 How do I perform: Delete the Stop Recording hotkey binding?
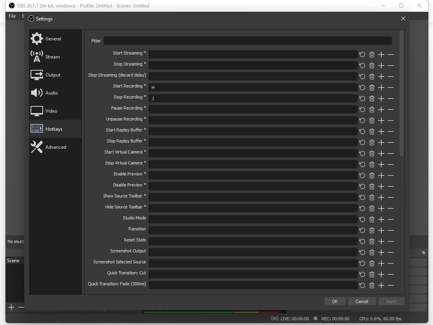point(371,98)
